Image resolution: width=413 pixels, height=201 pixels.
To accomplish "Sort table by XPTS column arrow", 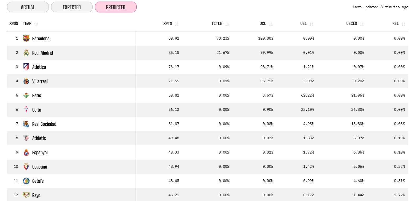I will [177, 24].
